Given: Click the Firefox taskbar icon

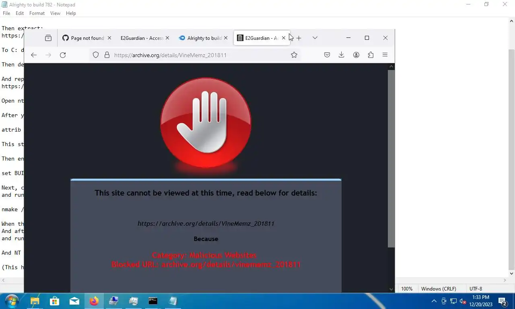Looking at the screenshot, I should 94,301.
